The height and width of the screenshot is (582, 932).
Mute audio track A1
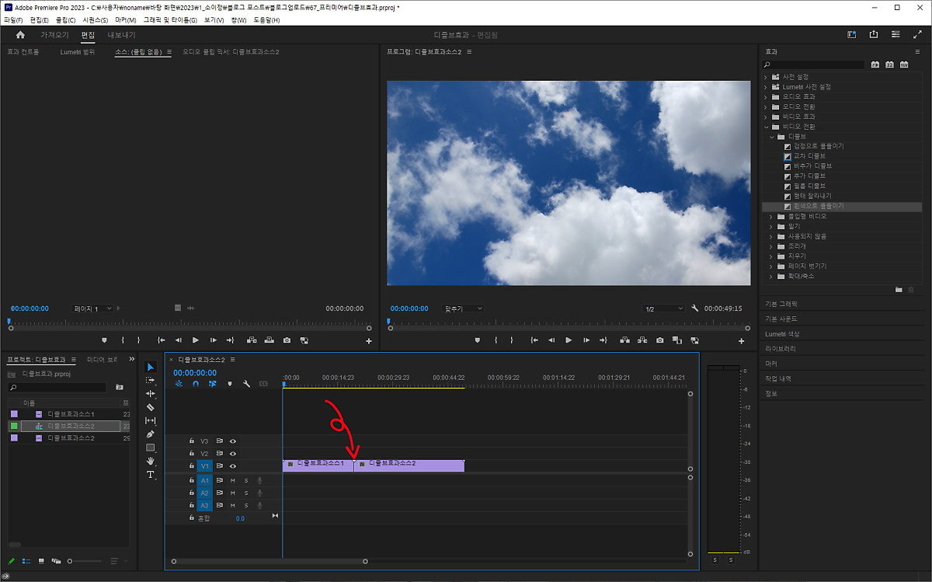point(232,481)
